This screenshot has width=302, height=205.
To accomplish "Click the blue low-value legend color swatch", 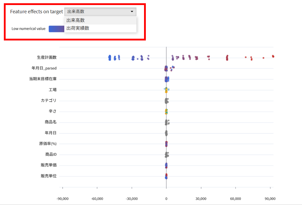I will 56,29.
